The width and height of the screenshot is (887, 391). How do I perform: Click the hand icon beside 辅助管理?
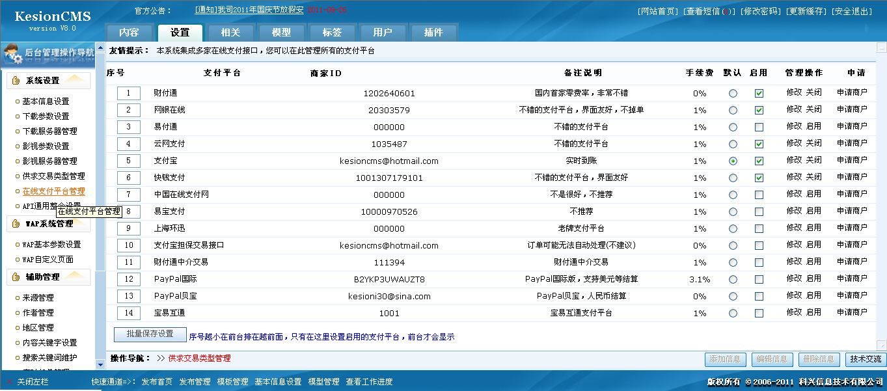[x=16, y=277]
